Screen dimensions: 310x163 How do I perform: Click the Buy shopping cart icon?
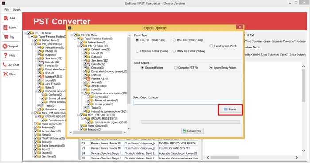click(6, 37)
